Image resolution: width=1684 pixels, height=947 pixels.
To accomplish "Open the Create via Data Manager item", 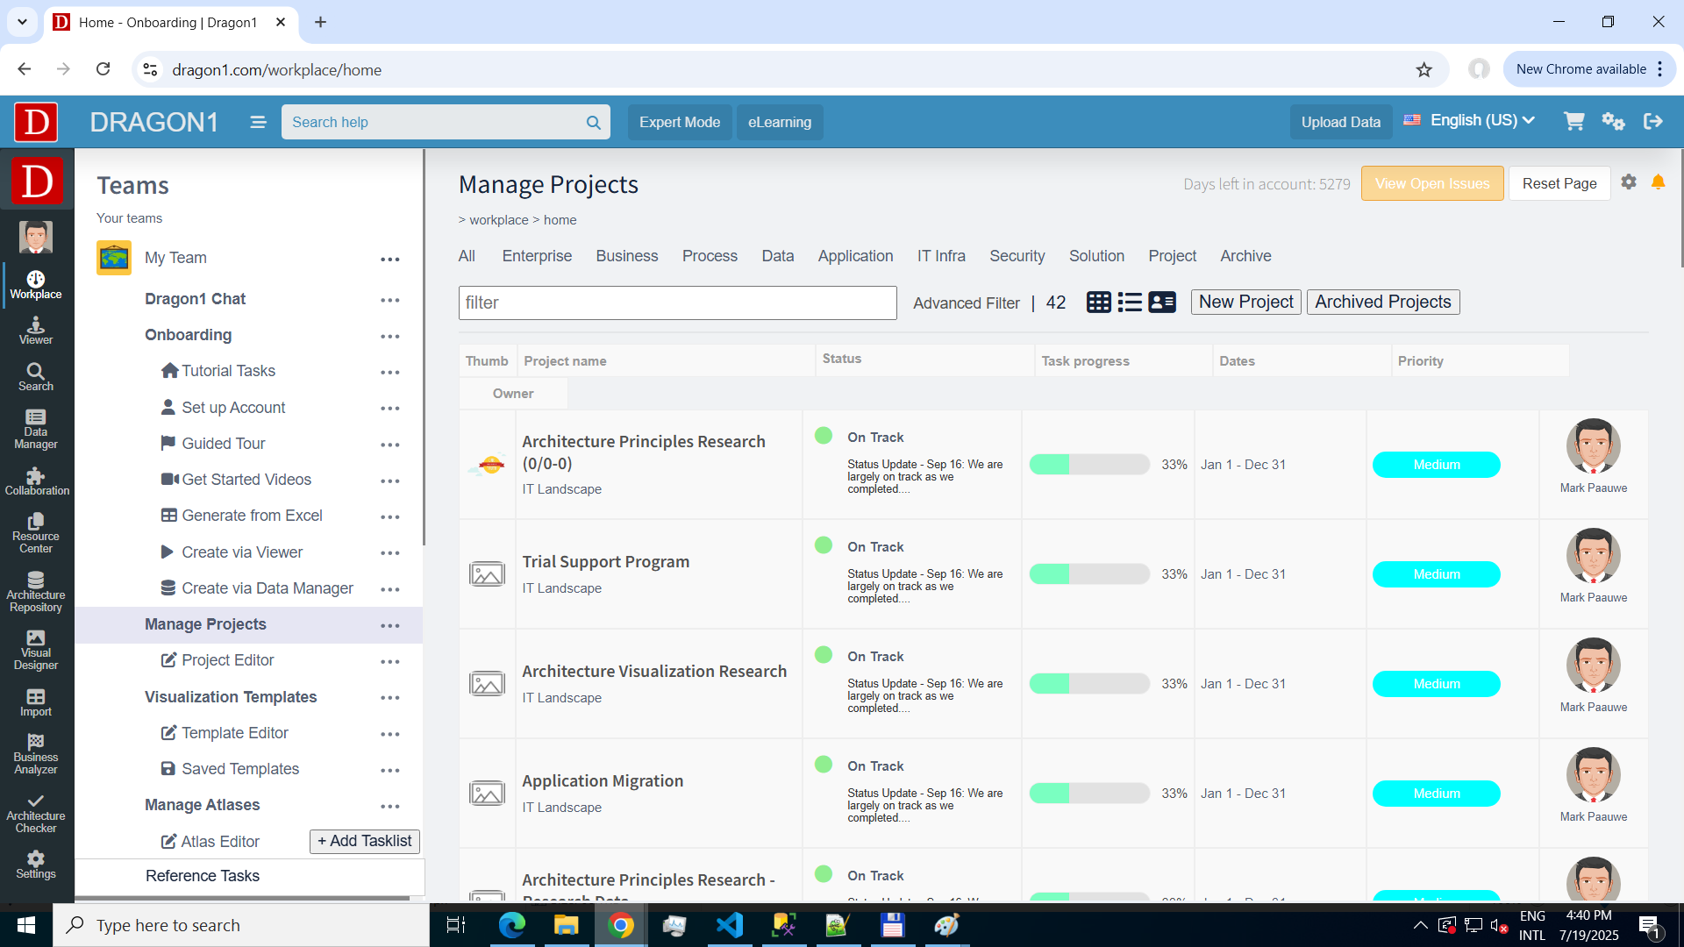I will [x=258, y=588].
